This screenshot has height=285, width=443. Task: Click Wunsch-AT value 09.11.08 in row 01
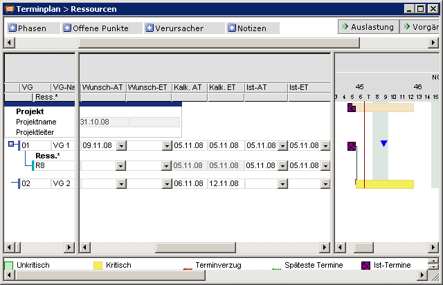[98, 146]
